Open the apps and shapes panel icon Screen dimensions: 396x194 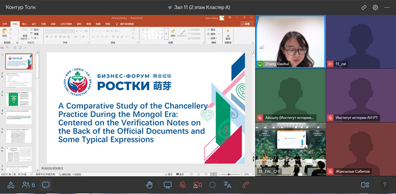(x=11, y=185)
